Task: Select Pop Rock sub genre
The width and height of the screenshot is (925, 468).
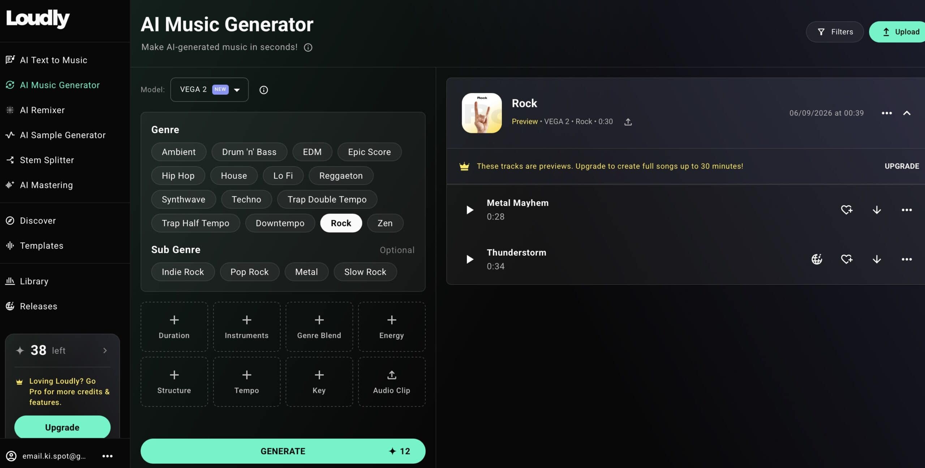Action: point(249,272)
